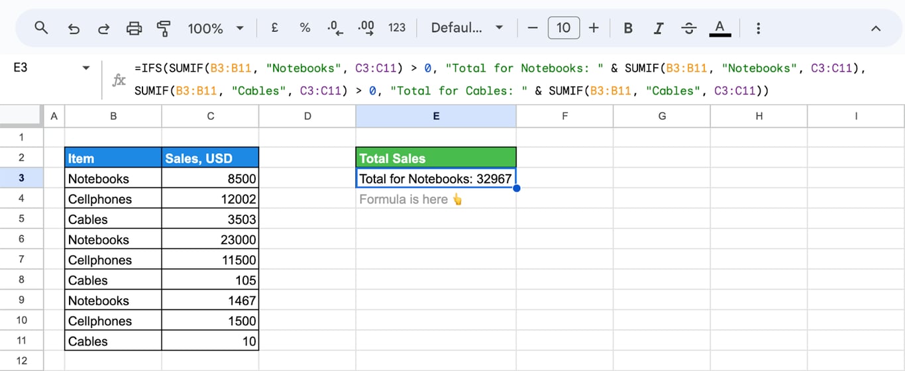Image resolution: width=905 pixels, height=371 pixels.
Task: Increase decimal places
Action: coord(366,28)
